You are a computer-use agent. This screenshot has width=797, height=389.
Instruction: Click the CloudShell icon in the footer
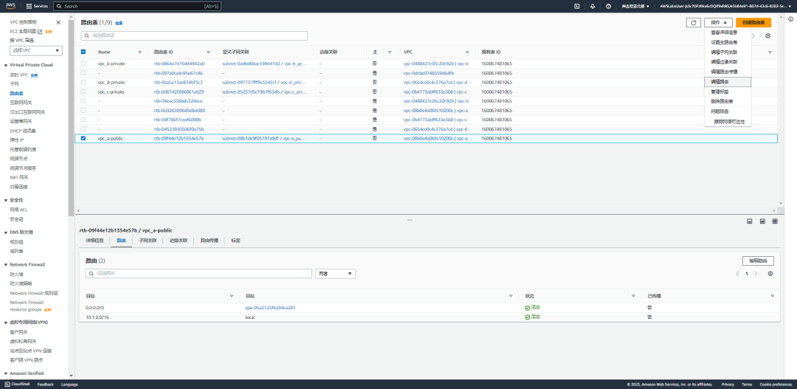(x=7, y=385)
